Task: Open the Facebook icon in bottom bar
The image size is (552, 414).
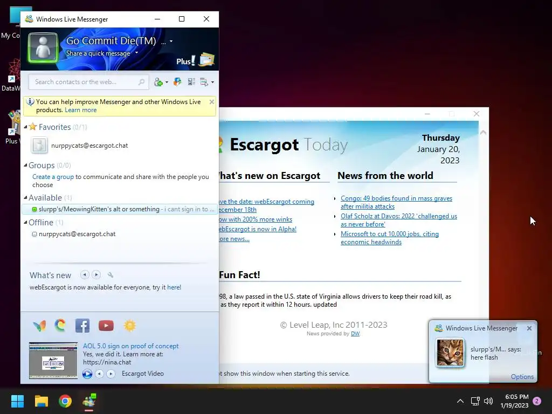Action: (x=82, y=326)
